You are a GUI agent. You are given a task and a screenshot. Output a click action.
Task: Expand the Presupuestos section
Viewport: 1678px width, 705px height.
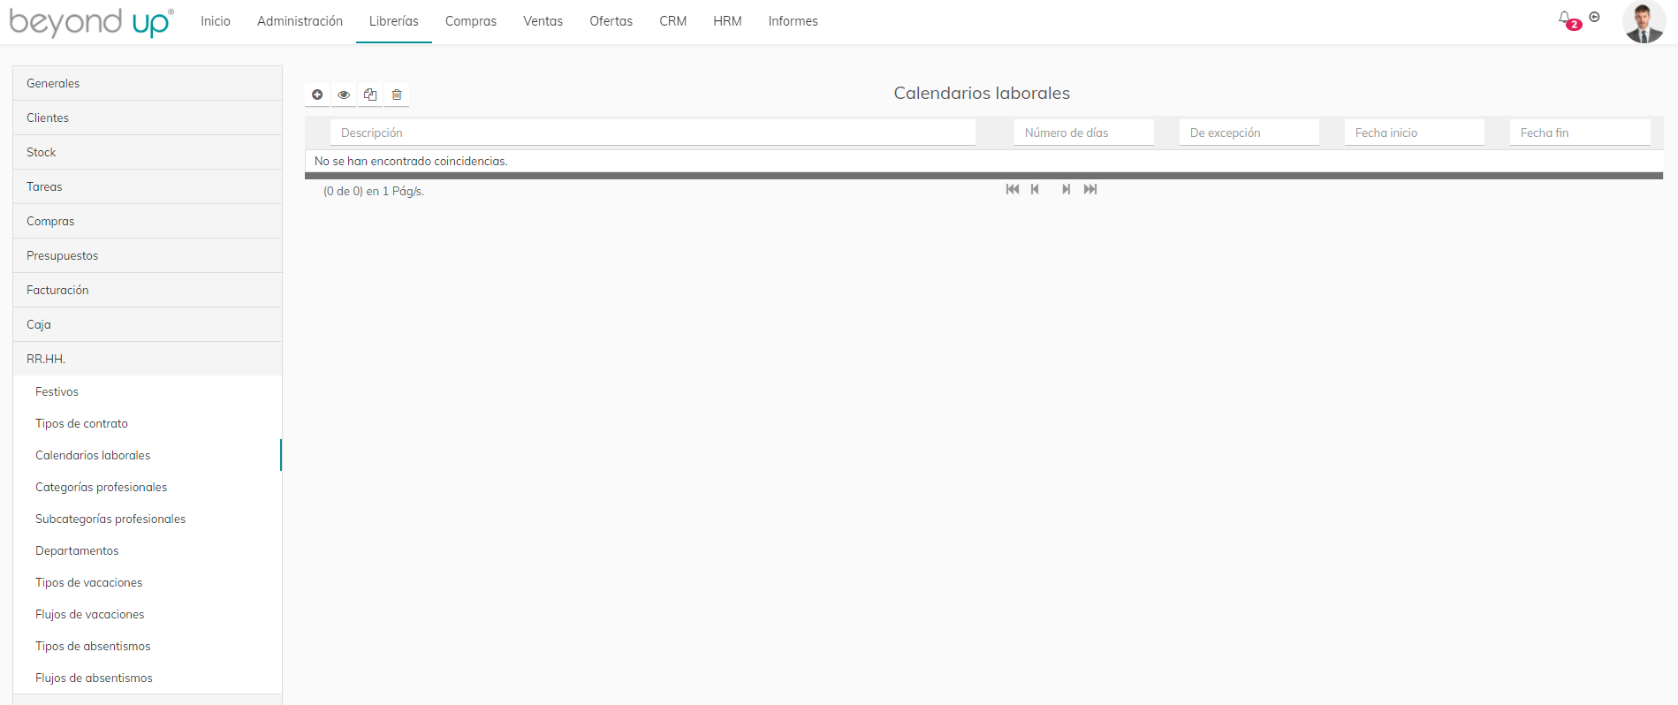point(148,255)
